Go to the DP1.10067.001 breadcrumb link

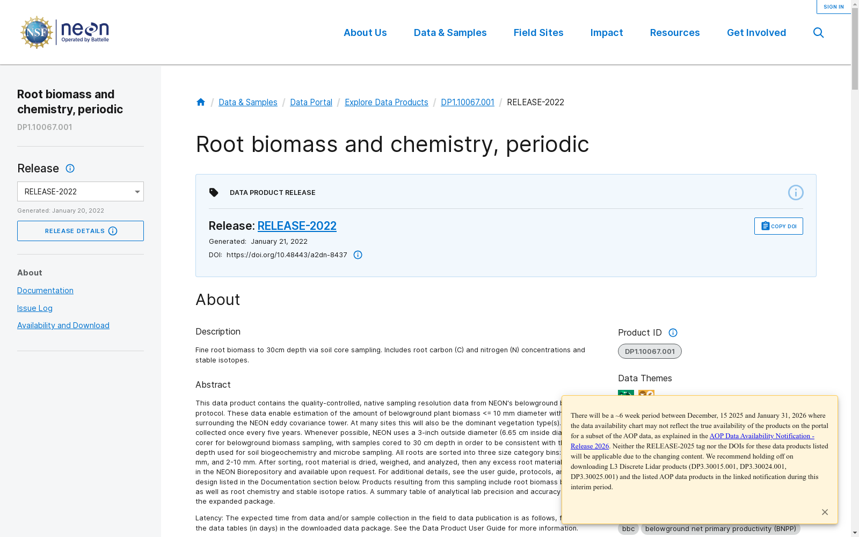tap(468, 102)
